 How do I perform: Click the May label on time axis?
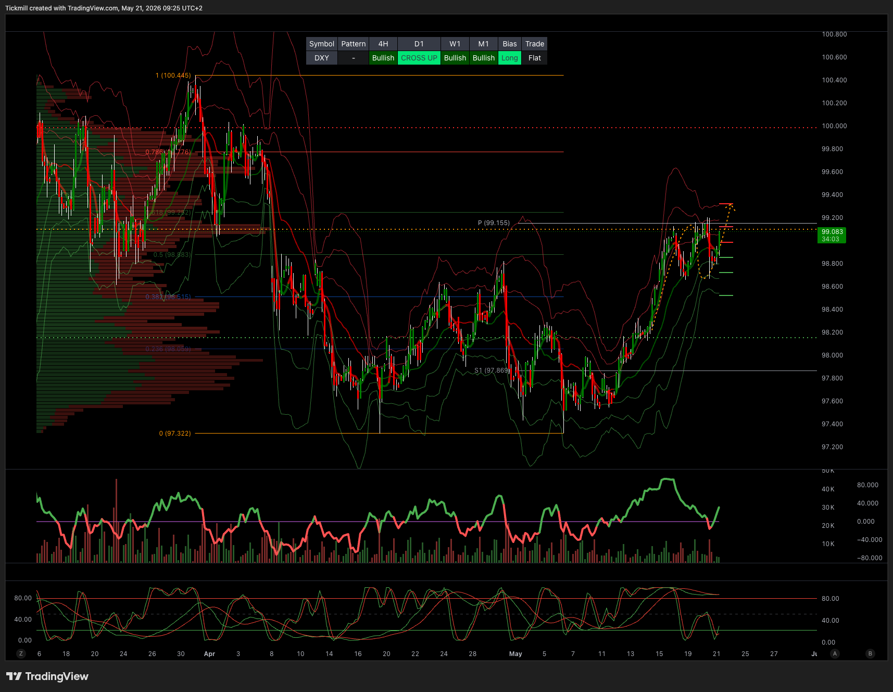coord(515,654)
